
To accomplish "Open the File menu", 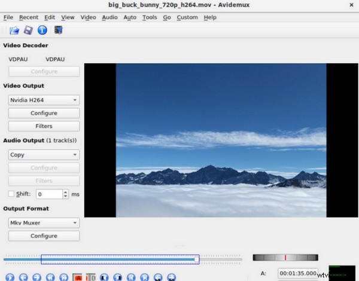I will (x=8, y=17).
